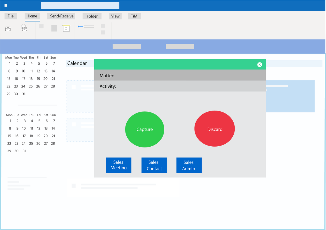326x230 pixels.
Task: Open the TiM ribbon tab
Action: [x=134, y=16]
